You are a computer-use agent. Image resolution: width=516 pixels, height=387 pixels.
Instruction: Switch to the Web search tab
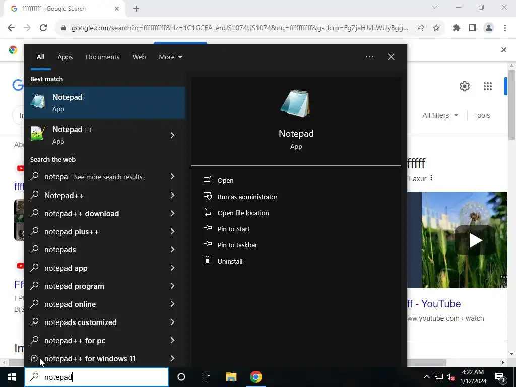pyautogui.click(x=139, y=57)
